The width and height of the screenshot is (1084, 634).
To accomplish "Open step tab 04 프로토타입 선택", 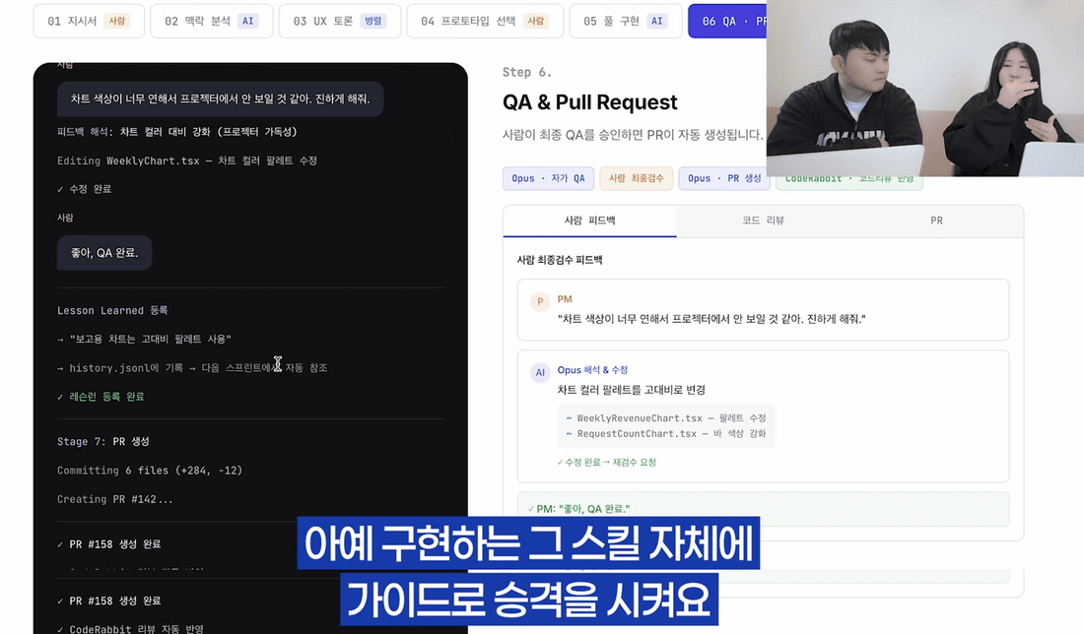I will pos(485,21).
